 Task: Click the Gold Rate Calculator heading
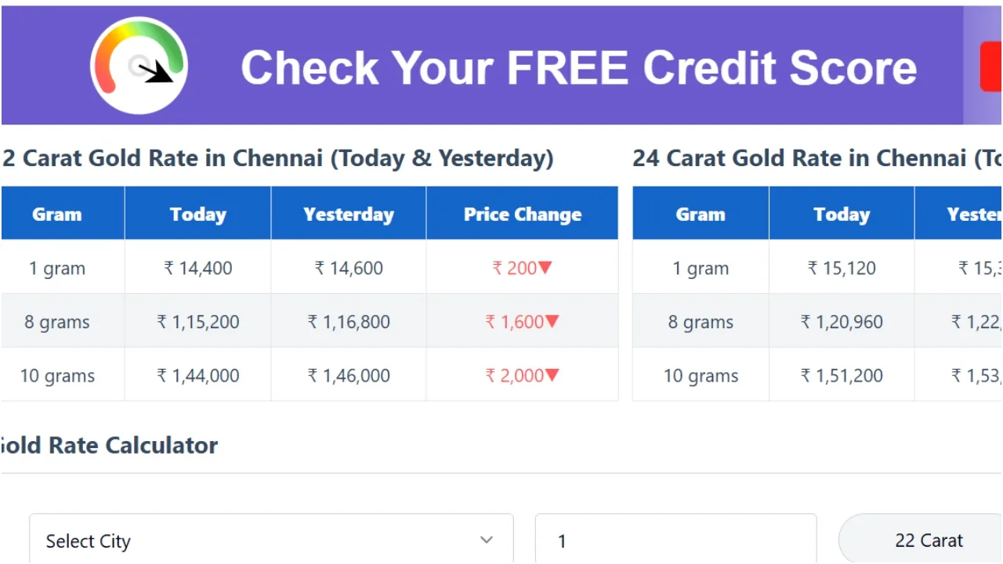[108, 446]
